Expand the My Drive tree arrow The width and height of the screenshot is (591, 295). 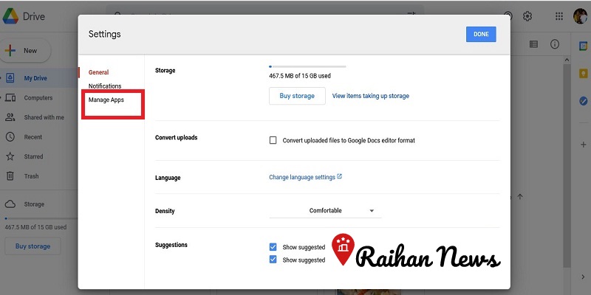coord(1,78)
